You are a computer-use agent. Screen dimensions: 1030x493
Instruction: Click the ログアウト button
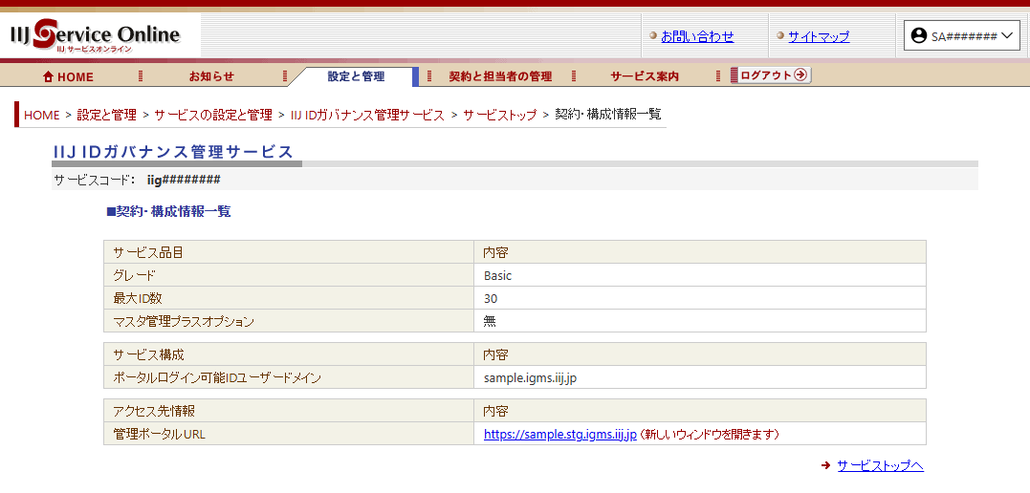coord(771,75)
